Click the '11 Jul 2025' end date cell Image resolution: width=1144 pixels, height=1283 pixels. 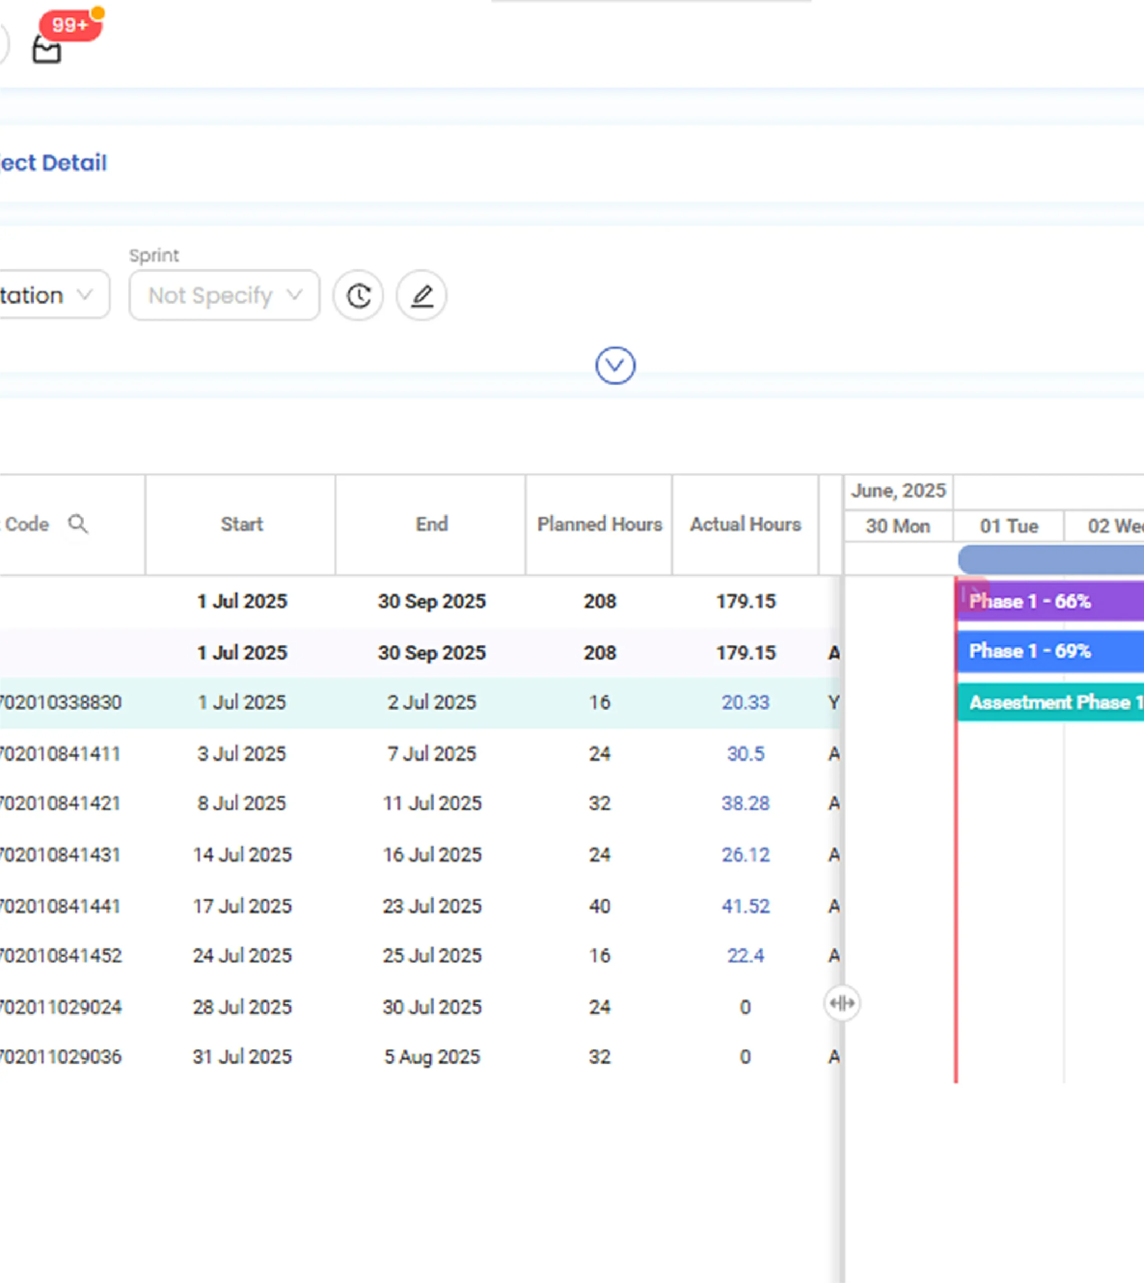click(432, 803)
